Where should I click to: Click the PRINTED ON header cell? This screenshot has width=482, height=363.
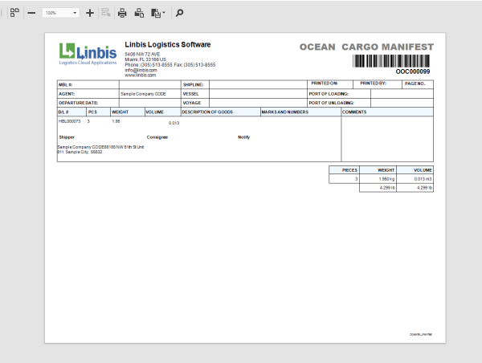[x=330, y=84]
